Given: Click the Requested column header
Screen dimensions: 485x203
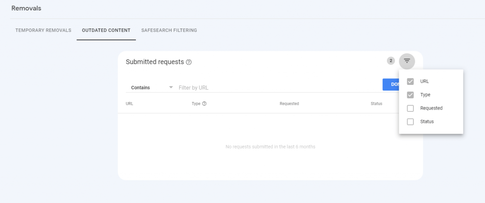Looking at the screenshot, I should (x=289, y=103).
